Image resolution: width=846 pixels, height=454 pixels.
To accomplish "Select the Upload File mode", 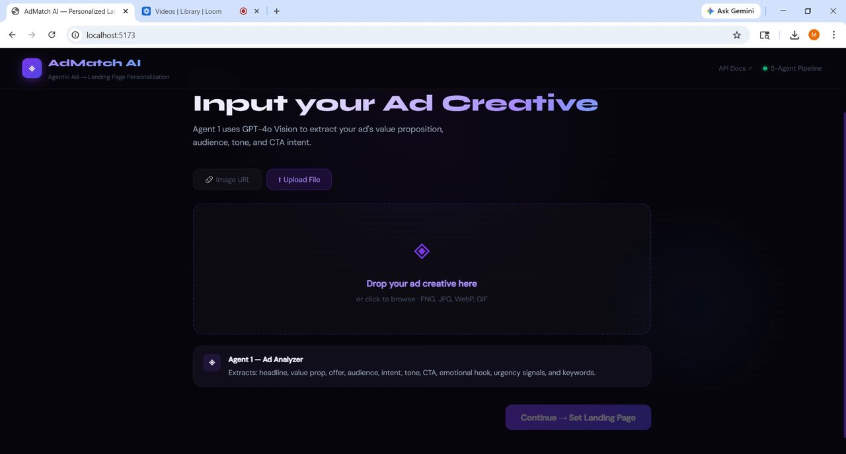I will (299, 180).
